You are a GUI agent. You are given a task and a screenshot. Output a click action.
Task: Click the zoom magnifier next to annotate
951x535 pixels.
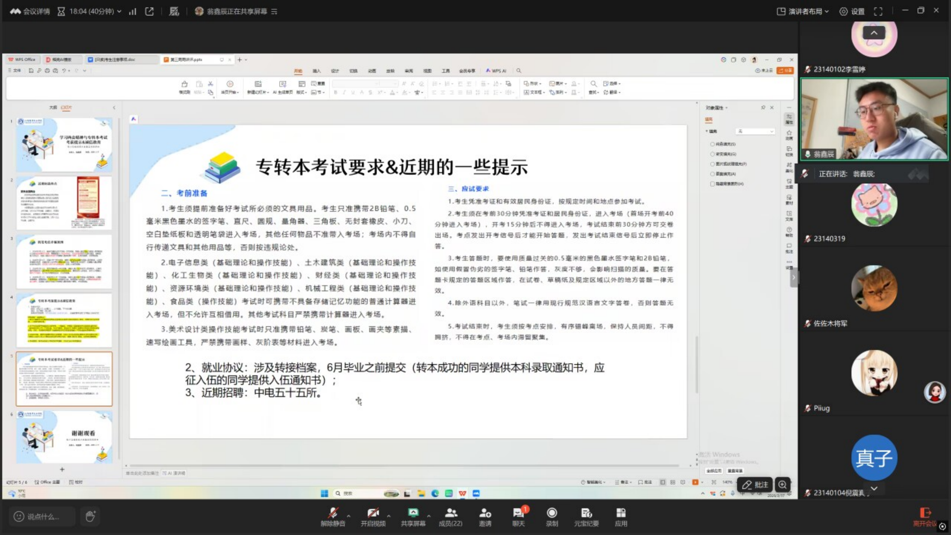tap(783, 484)
